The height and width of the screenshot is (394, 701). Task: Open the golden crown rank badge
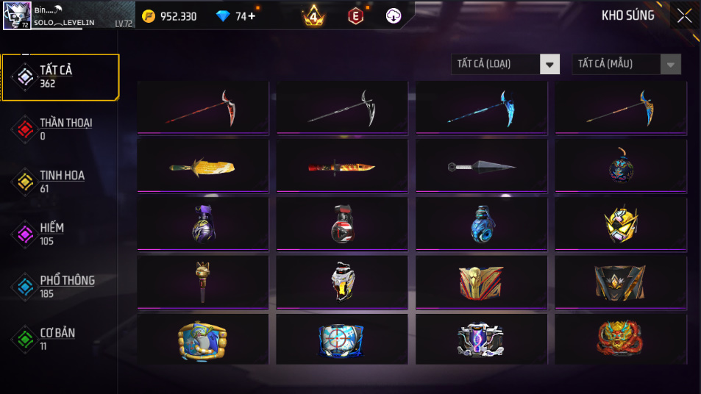pos(314,16)
